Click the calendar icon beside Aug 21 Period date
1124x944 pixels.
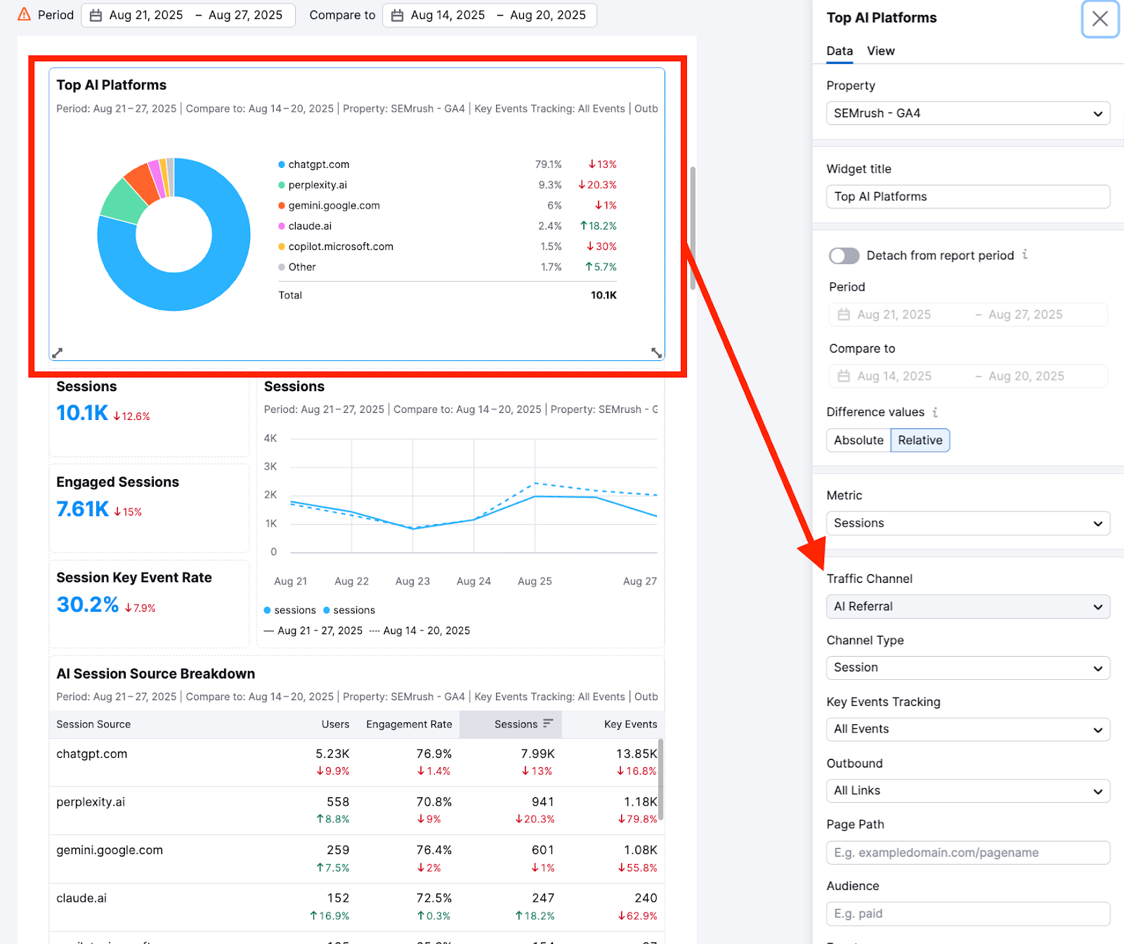96,15
